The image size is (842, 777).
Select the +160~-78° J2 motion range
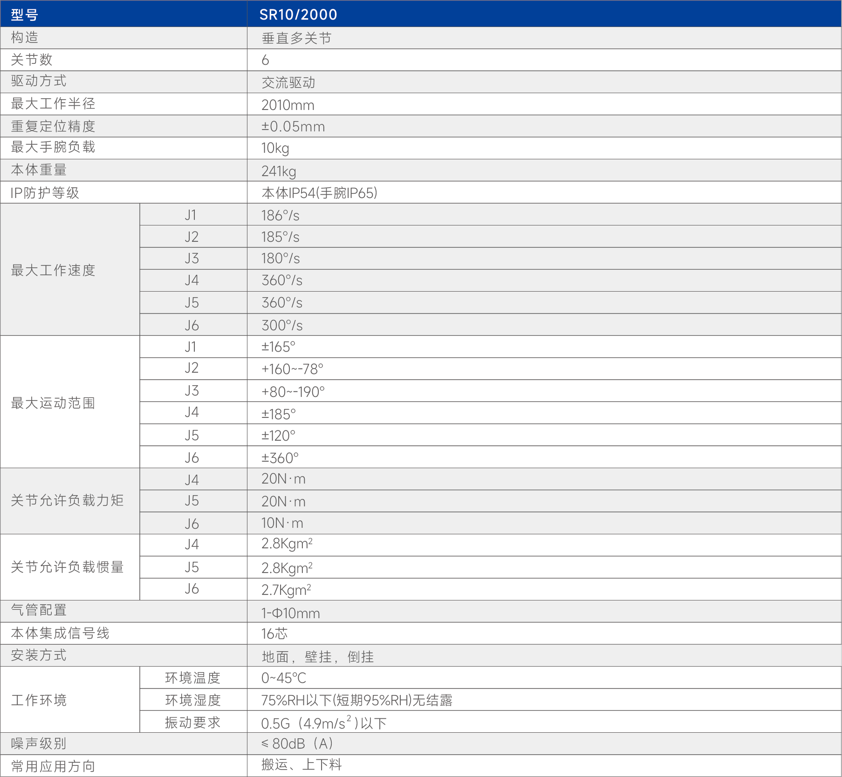292,369
